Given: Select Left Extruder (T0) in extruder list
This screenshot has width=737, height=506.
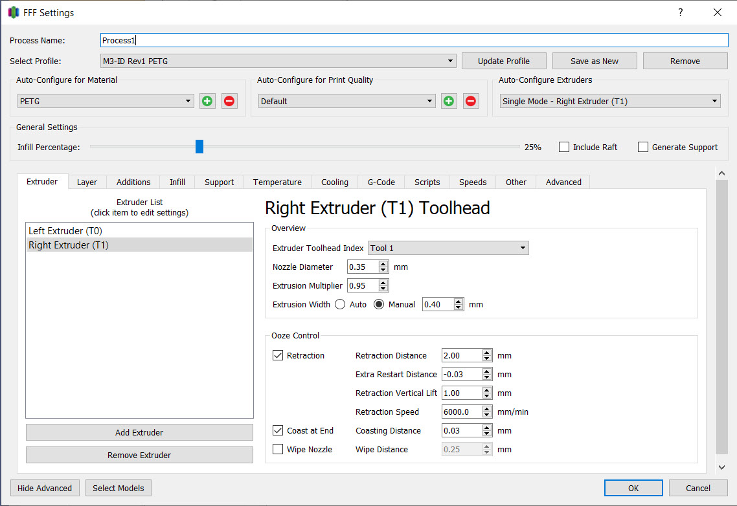Looking at the screenshot, I should click(x=65, y=231).
